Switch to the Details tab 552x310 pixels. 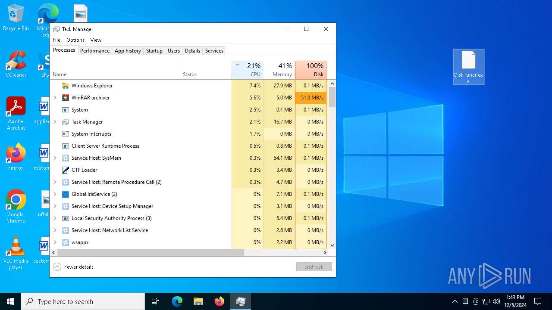192,51
